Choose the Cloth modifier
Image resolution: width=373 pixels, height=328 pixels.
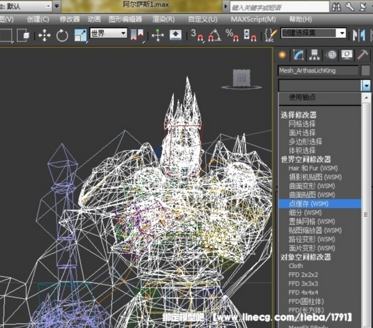[296, 266]
